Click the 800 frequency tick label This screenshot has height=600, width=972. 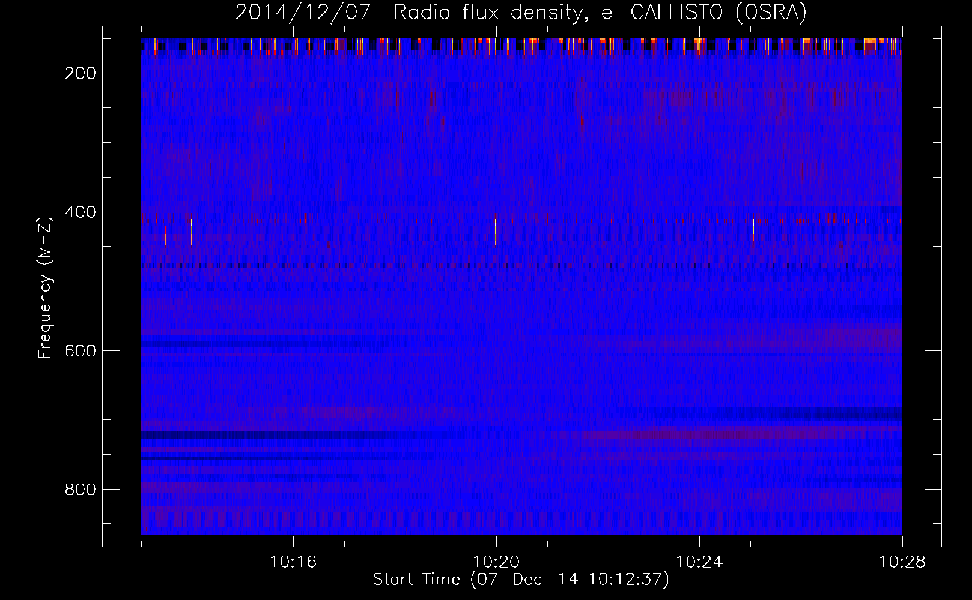pos(80,490)
